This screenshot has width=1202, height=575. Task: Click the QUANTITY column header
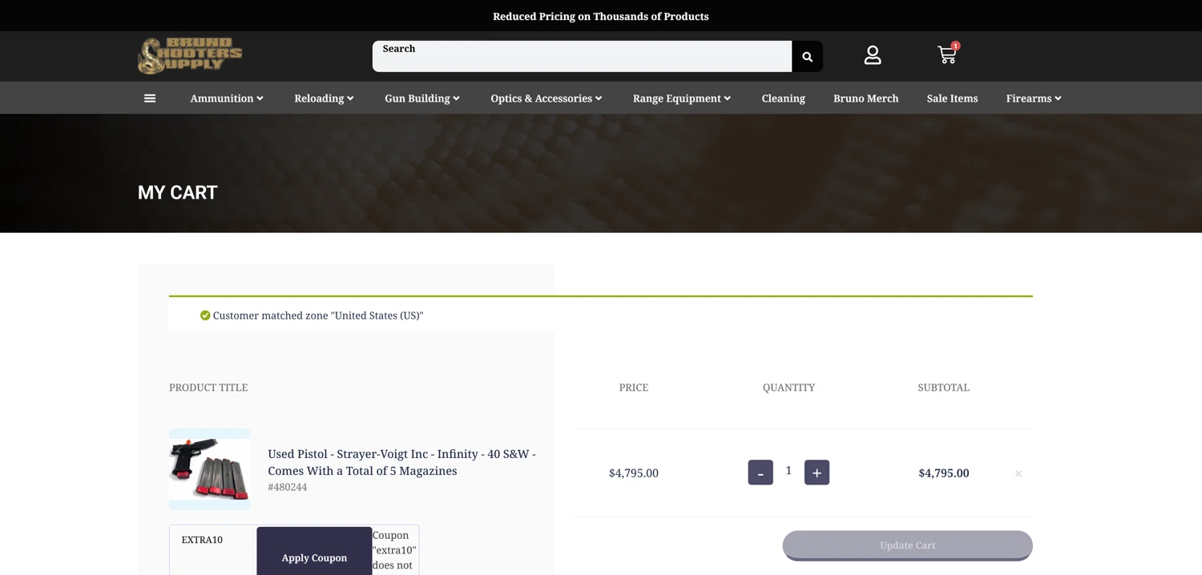tap(789, 388)
